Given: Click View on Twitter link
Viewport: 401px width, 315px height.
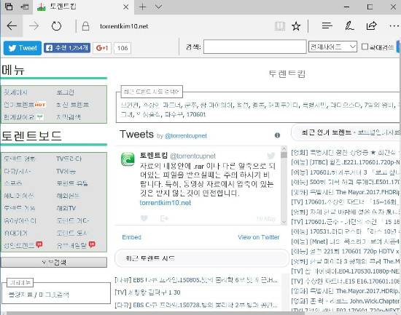Looking at the screenshot, I should point(259,237).
